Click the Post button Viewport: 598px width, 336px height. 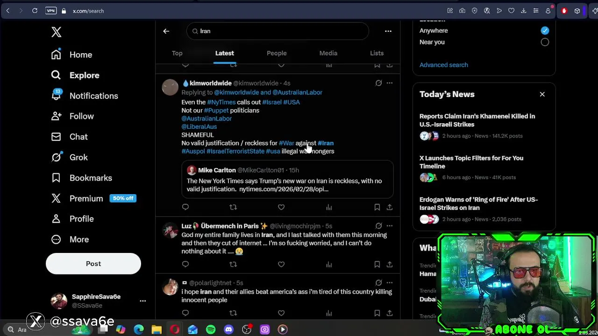(x=93, y=264)
